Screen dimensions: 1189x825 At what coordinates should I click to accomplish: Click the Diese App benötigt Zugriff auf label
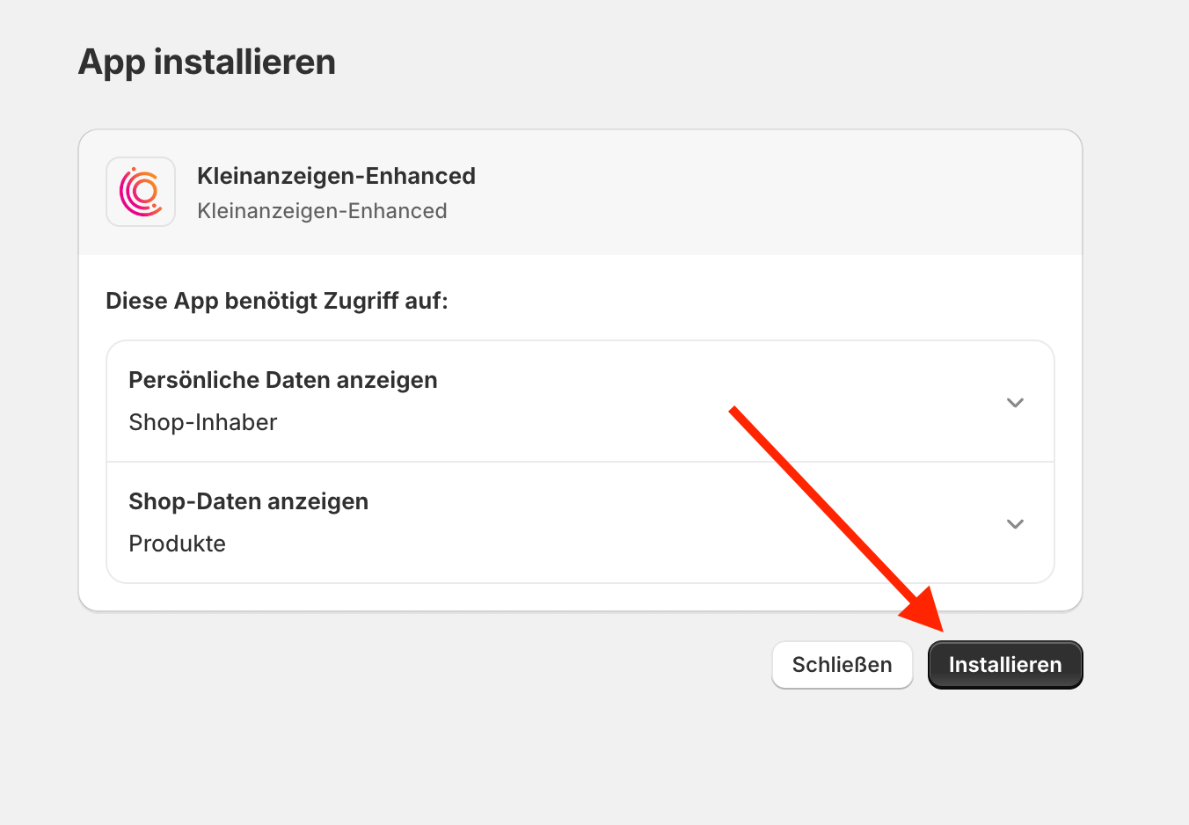277,302
